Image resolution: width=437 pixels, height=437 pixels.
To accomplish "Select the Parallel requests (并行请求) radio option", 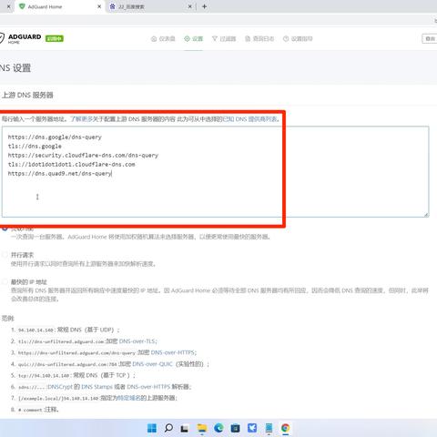I will click(x=5, y=255).
